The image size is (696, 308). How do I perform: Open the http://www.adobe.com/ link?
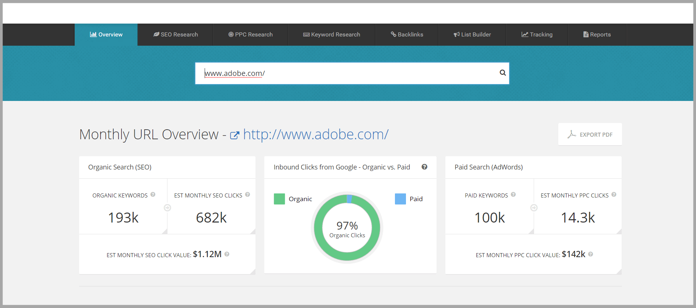tap(316, 134)
